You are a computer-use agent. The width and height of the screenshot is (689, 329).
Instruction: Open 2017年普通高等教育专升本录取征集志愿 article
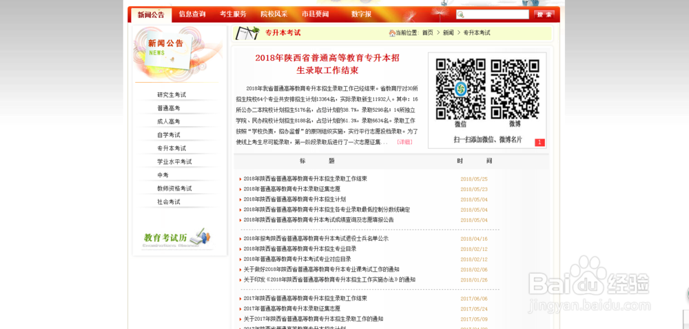(x=291, y=309)
